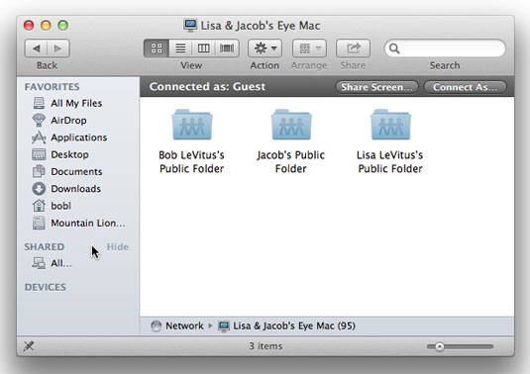Viewport: 530px width, 374px height.
Task: Switch to list view
Action: coord(180,48)
